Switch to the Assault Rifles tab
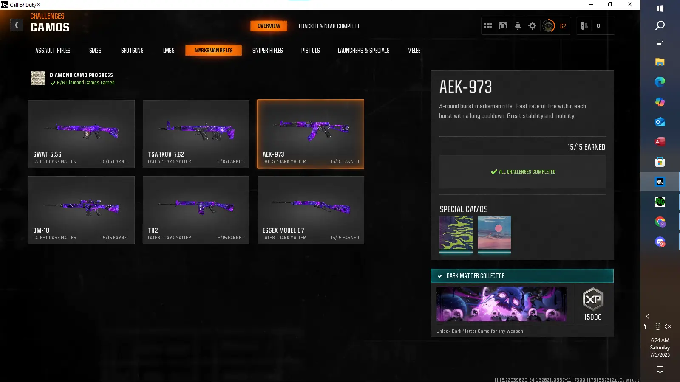The image size is (680, 382). click(x=53, y=51)
